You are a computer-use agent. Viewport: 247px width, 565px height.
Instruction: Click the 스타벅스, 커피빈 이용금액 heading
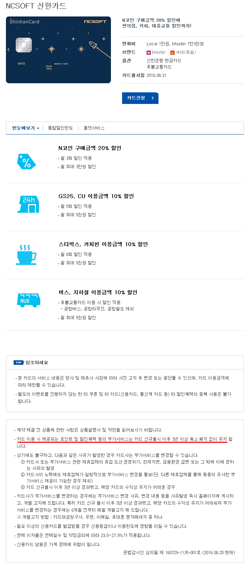tap(103, 244)
